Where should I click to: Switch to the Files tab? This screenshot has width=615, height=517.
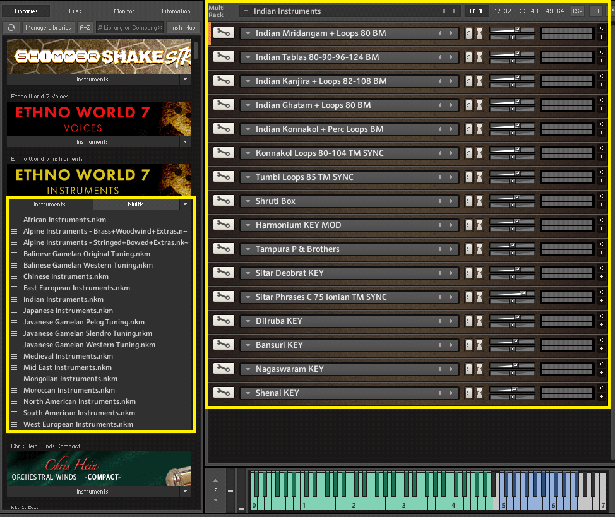[75, 11]
